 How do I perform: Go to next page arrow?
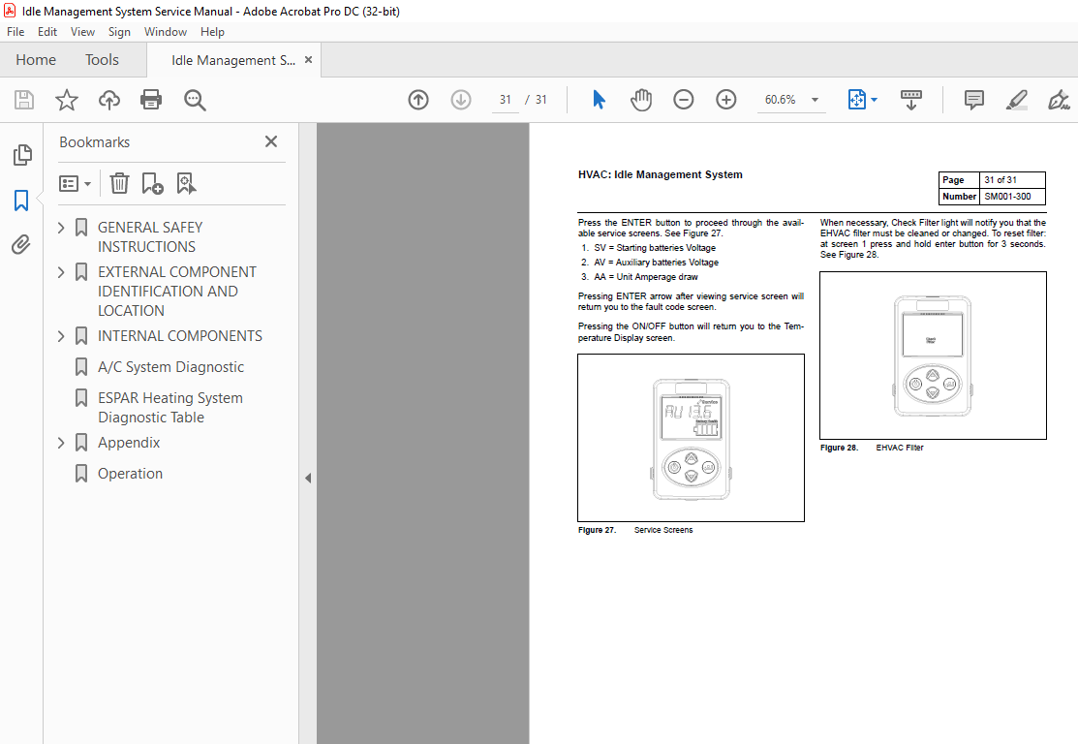tap(461, 100)
